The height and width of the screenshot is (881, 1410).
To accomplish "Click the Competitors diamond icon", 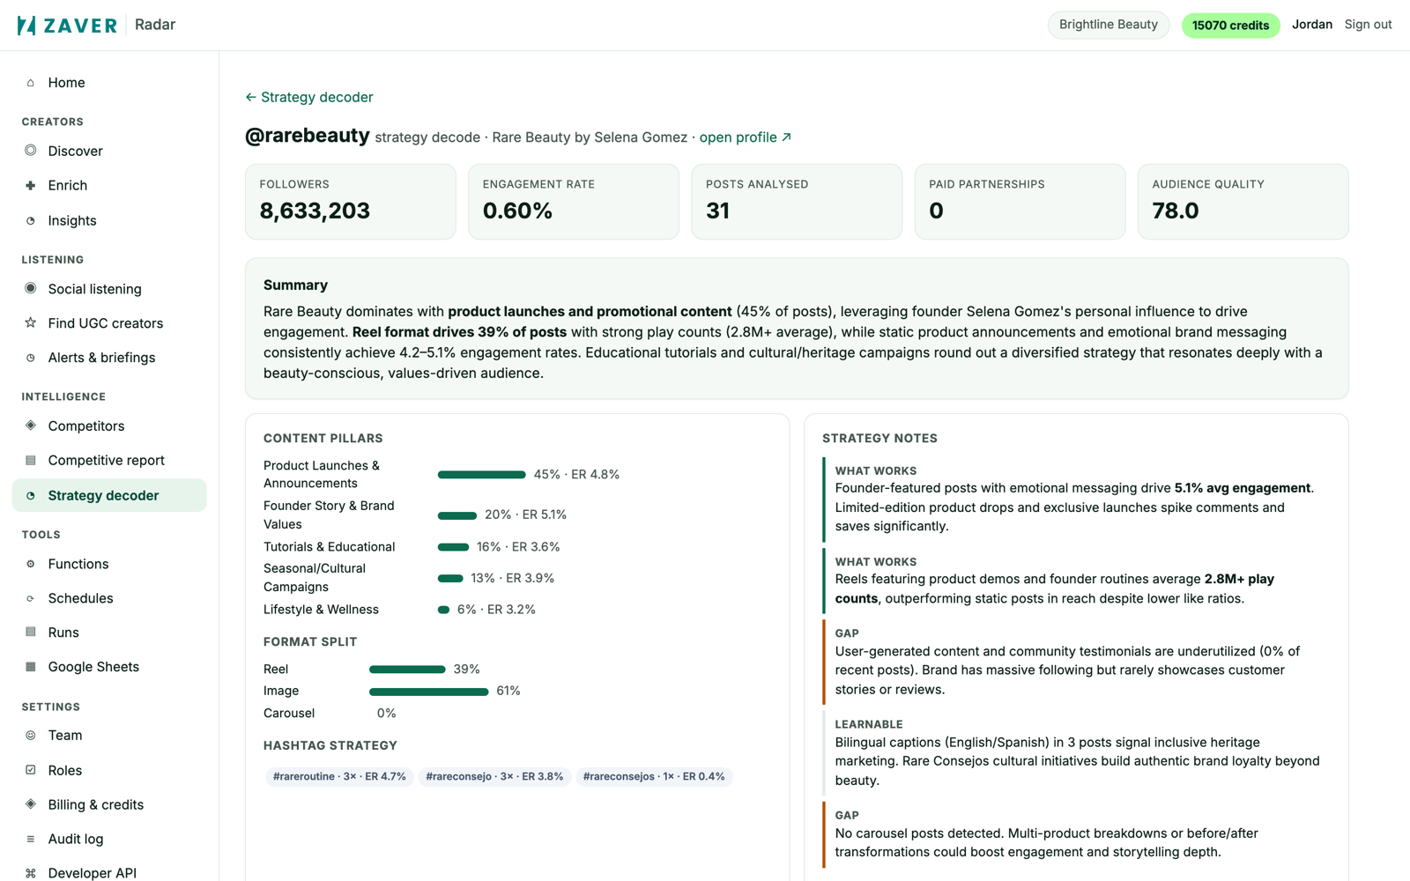I will [x=31, y=426].
